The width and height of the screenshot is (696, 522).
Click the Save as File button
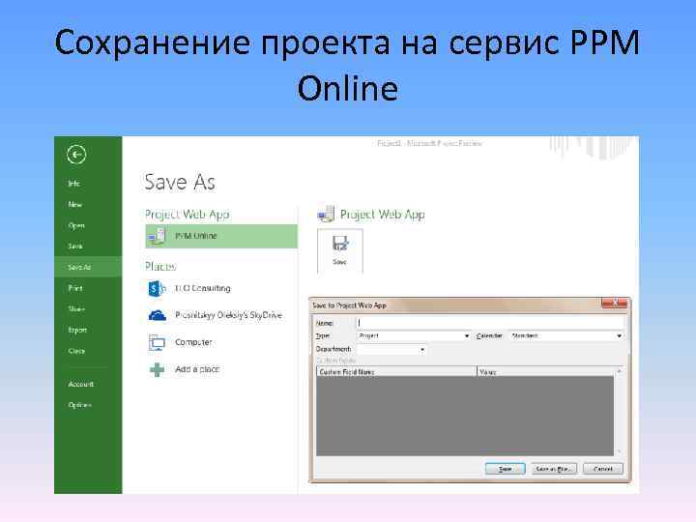554,469
